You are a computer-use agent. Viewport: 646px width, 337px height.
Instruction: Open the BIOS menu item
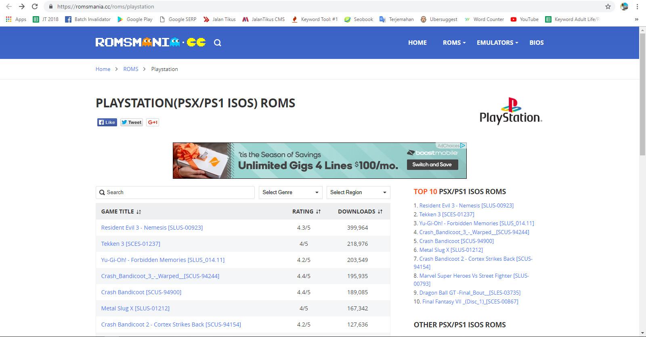[537, 43]
